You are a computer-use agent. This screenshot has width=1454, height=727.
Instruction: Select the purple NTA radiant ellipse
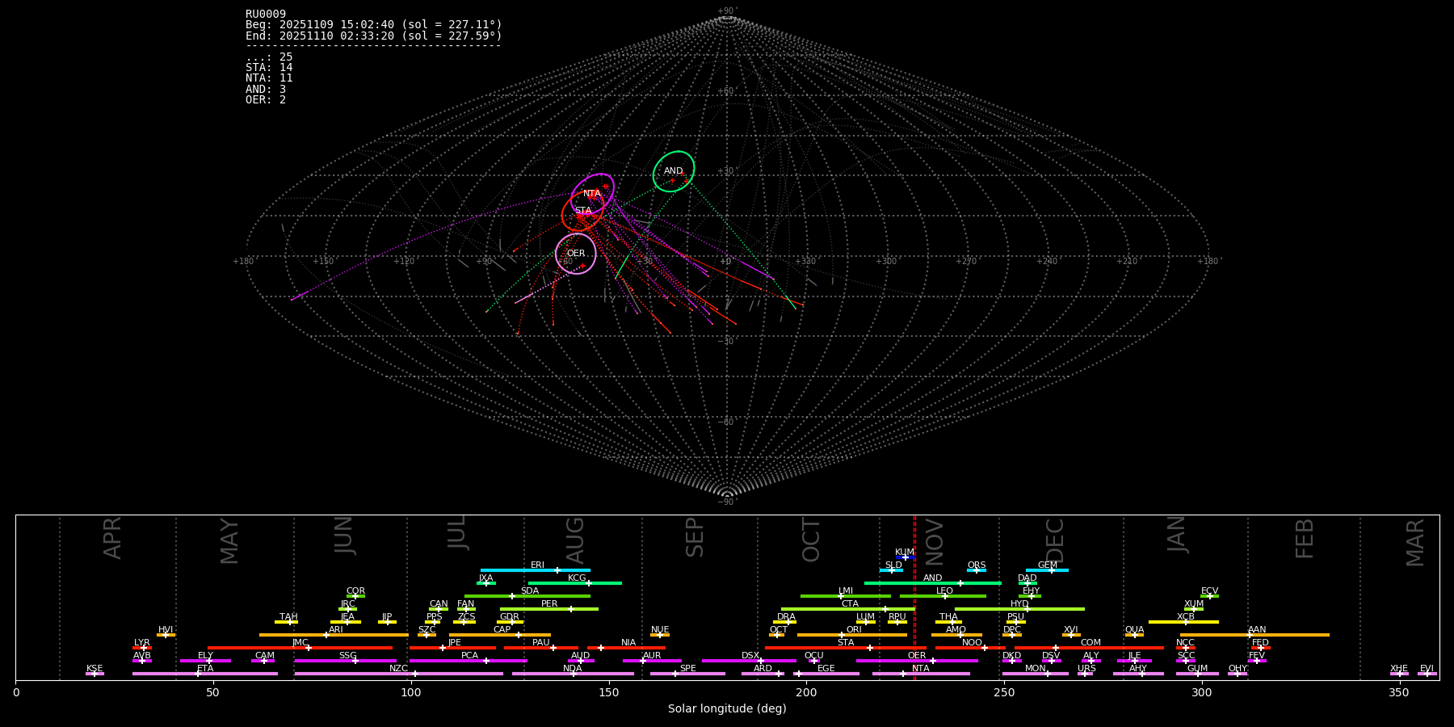(x=593, y=194)
